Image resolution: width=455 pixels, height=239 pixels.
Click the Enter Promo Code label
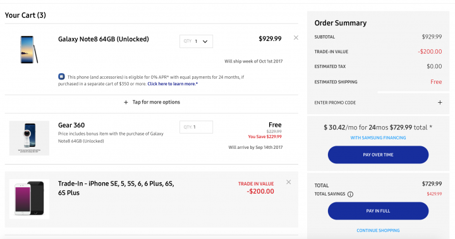[335, 103]
